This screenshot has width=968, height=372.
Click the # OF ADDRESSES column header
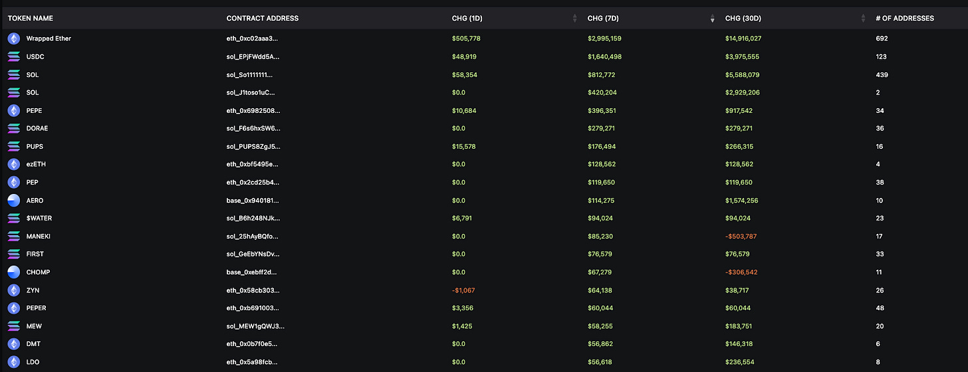(905, 19)
